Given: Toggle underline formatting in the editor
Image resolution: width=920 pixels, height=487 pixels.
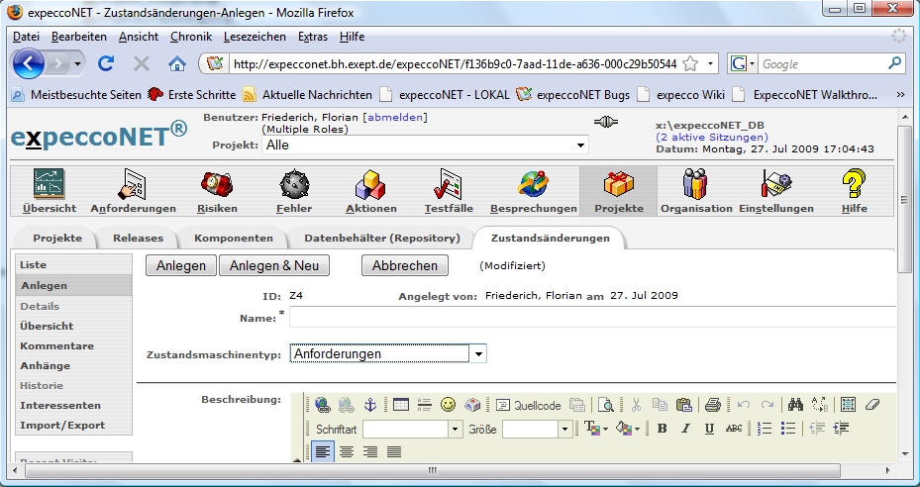Looking at the screenshot, I should tap(709, 429).
